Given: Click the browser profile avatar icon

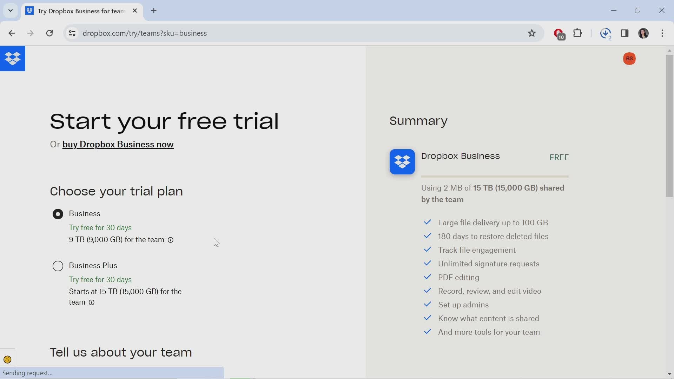Looking at the screenshot, I should click(x=643, y=33).
